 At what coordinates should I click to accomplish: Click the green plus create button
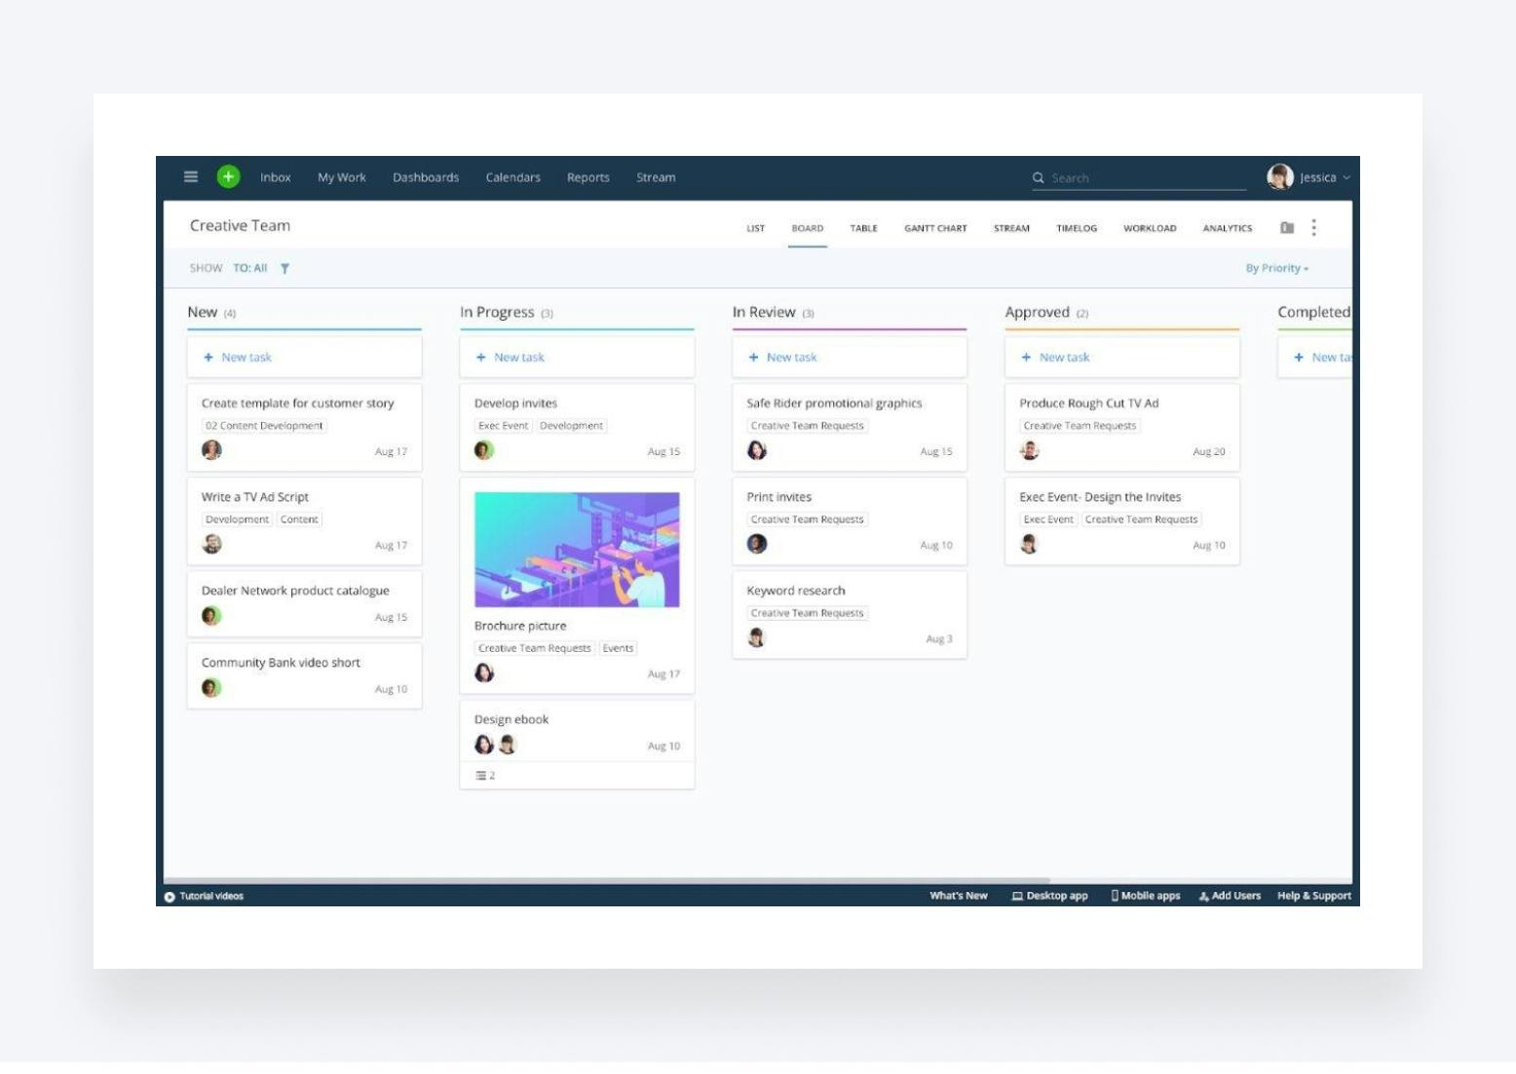click(228, 176)
